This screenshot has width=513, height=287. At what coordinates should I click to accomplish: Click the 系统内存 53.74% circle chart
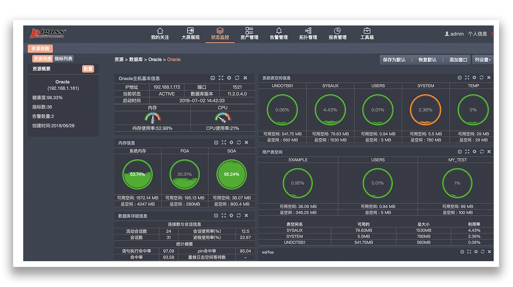point(137,174)
